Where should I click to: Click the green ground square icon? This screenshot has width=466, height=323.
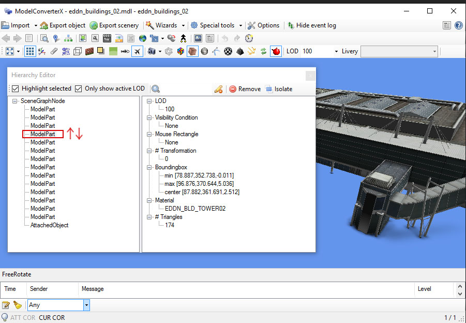click(113, 51)
